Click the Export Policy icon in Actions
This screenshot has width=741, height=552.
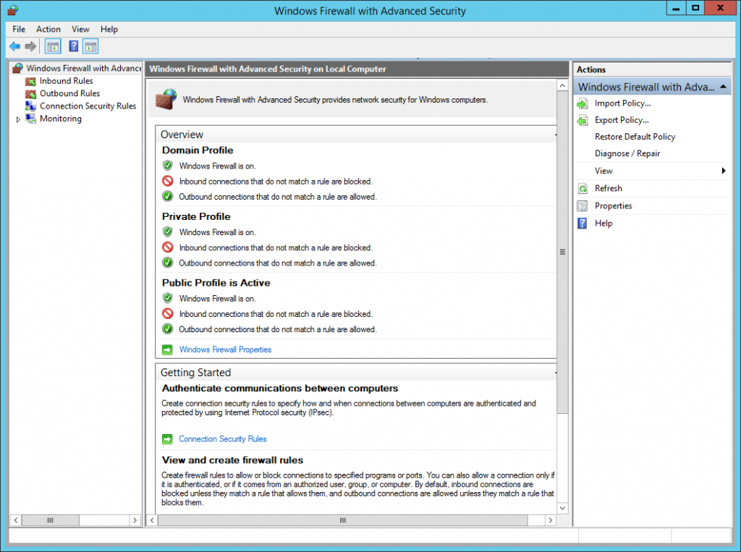pyautogui.click(x=583, y=120)
